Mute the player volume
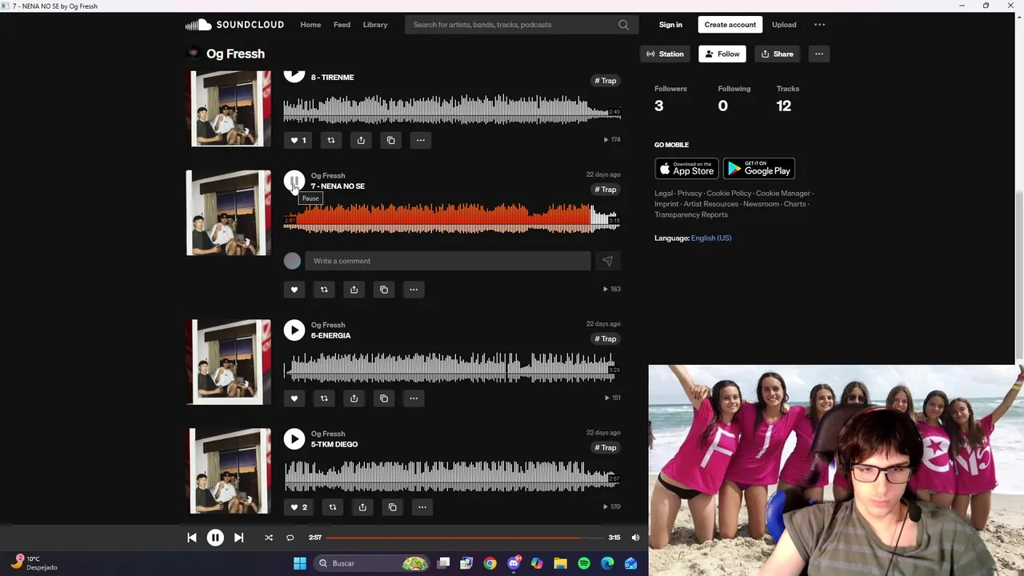 (635, 538)
